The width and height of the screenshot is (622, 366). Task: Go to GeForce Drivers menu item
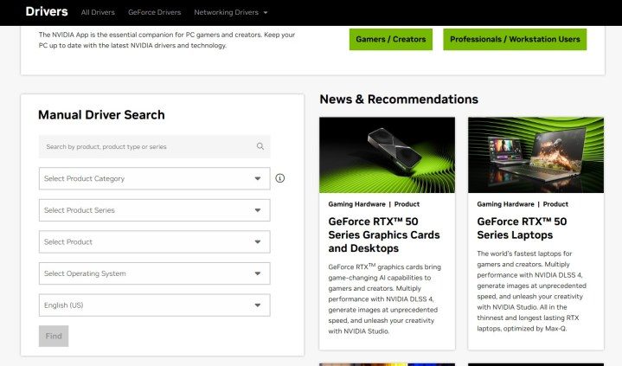coord(154,13)
